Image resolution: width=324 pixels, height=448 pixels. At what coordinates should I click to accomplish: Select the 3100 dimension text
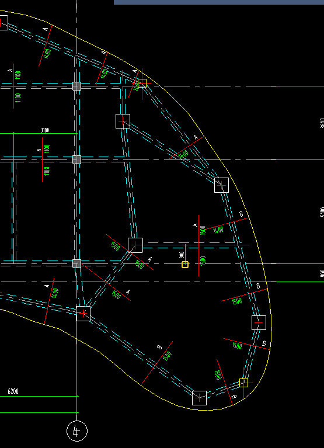(45, 130)
